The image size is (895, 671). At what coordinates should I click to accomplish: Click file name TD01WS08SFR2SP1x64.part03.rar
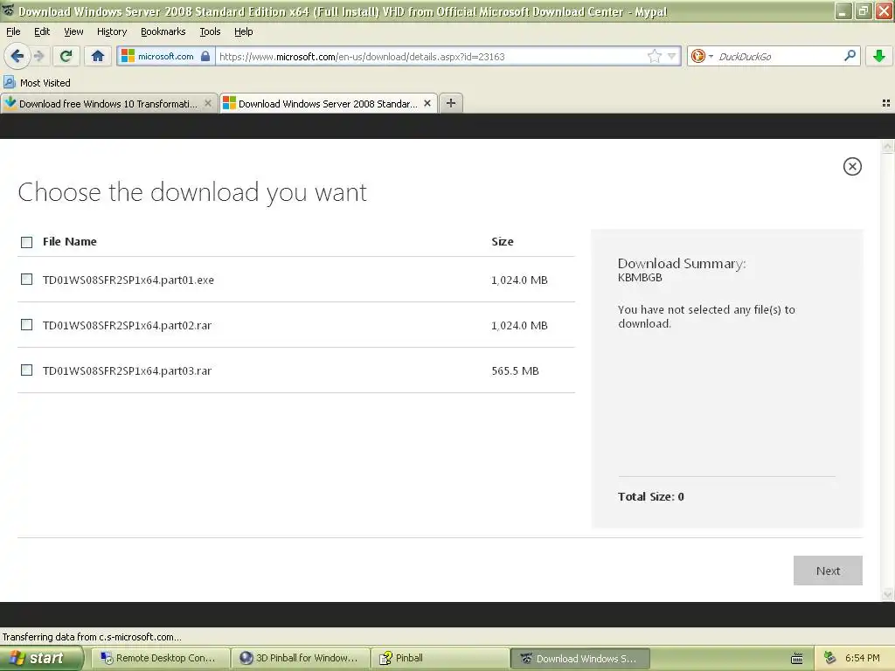[128, 371]
